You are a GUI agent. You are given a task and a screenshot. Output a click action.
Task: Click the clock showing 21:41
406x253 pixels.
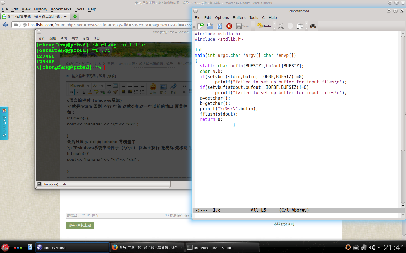394,247
